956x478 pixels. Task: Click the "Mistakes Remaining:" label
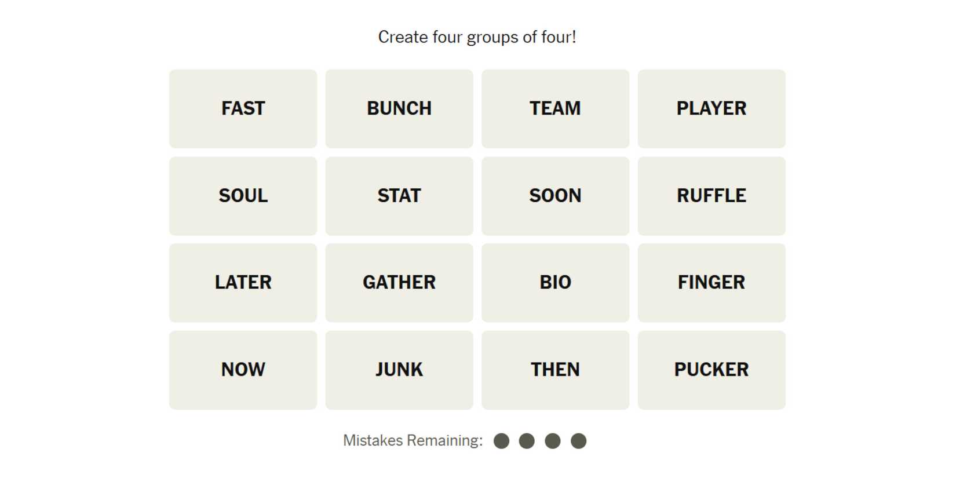(x=413, y=441)
